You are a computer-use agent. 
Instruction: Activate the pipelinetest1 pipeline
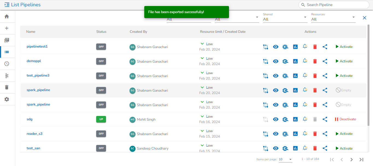pos(344,47)
